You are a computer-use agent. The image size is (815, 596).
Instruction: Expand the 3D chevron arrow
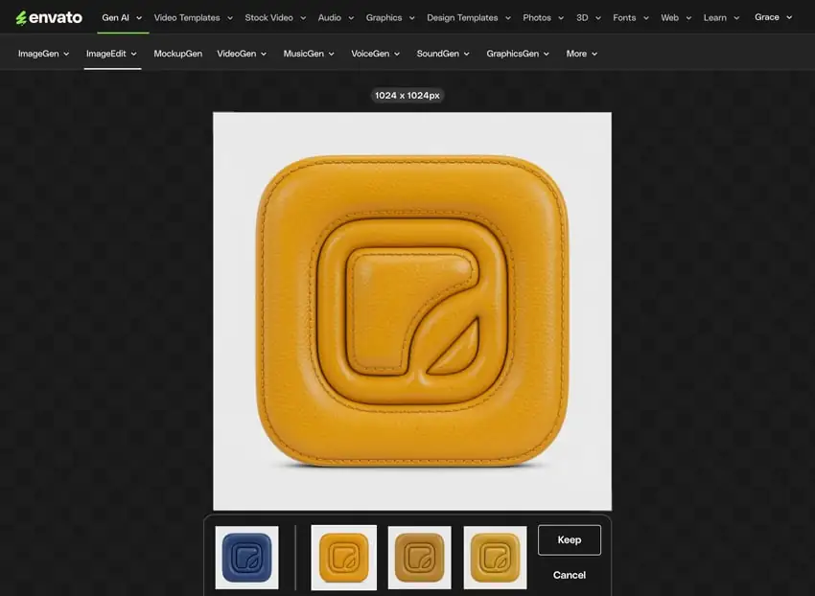click(x=598, y=18)
